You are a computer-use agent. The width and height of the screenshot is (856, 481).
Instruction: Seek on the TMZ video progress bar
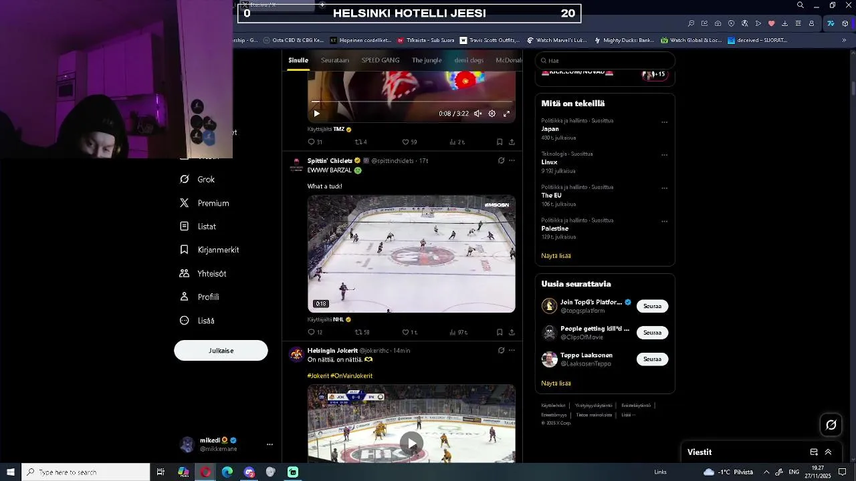(411, 102)
